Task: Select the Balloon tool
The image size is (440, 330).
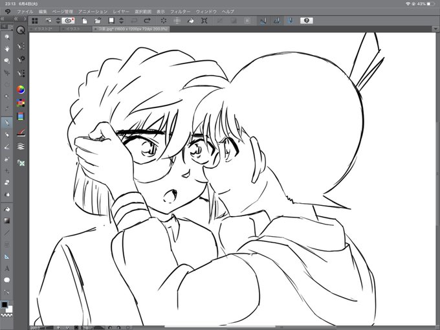Action: click(6, 280)
